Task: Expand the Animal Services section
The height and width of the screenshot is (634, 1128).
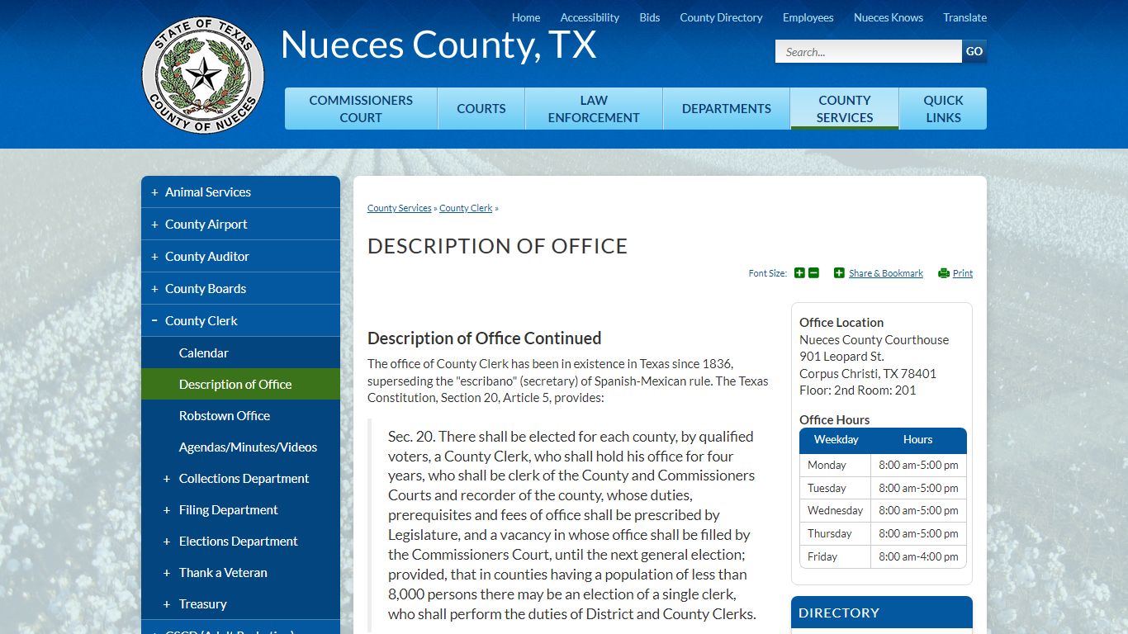Action: pos(154,192)
